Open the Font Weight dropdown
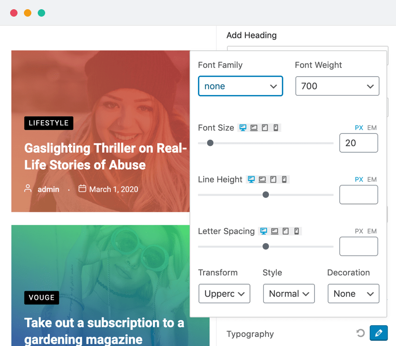This screenshot has width=396, height=346. 337,86
